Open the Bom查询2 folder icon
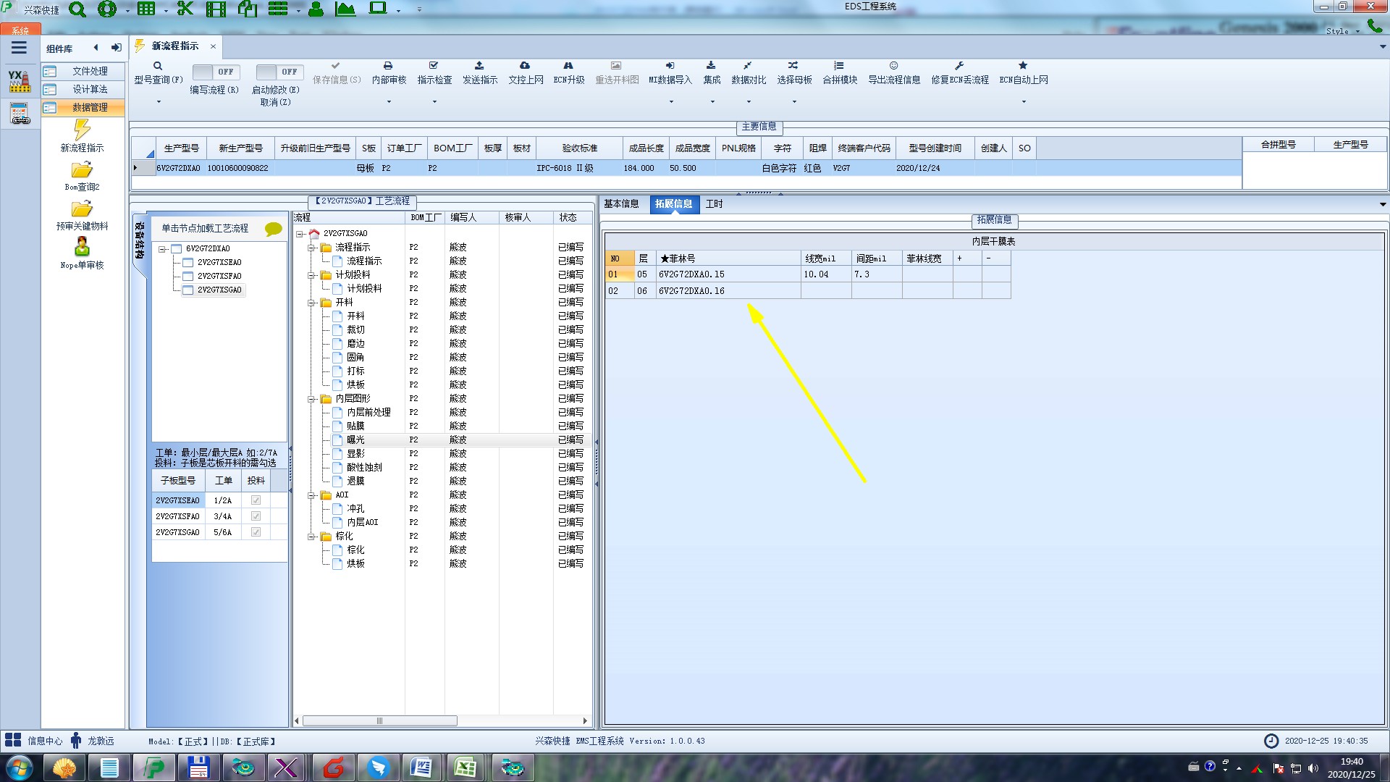 point(82,170)
